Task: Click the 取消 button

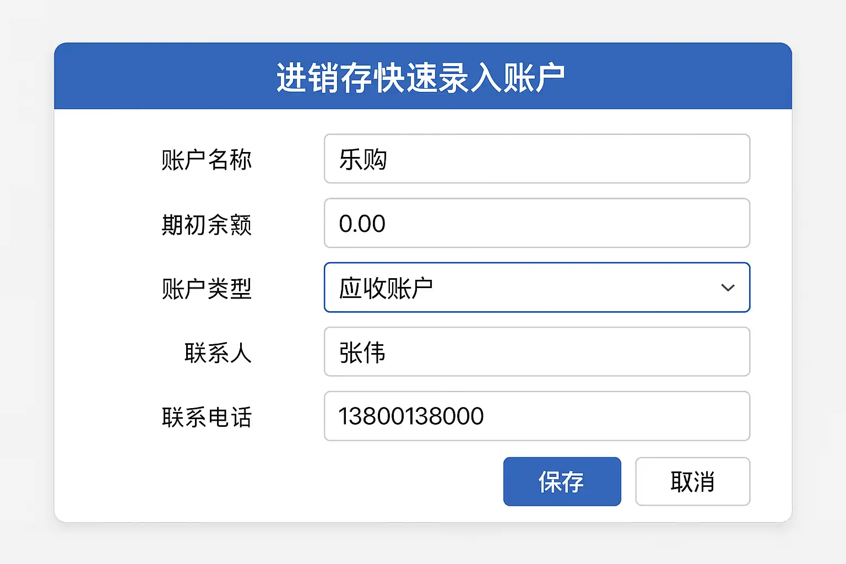Action: [692, 481]
